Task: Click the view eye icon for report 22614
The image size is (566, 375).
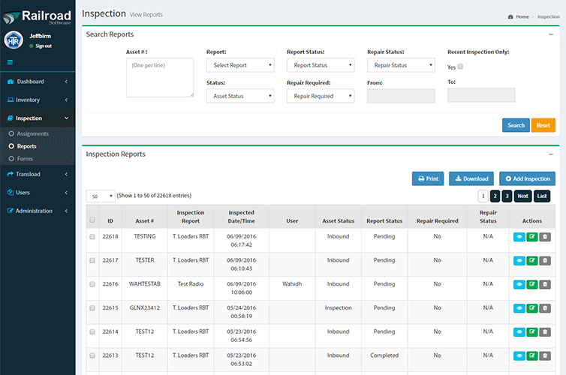Action: point(518,331)
